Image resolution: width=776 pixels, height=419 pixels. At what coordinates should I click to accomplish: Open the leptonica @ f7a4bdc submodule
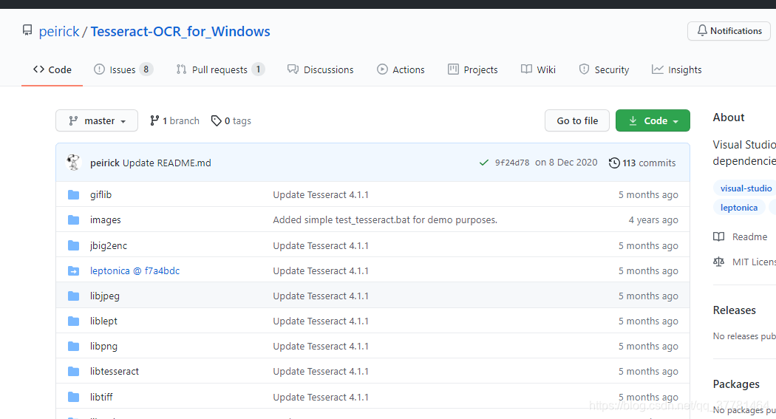tap(135, 270)
